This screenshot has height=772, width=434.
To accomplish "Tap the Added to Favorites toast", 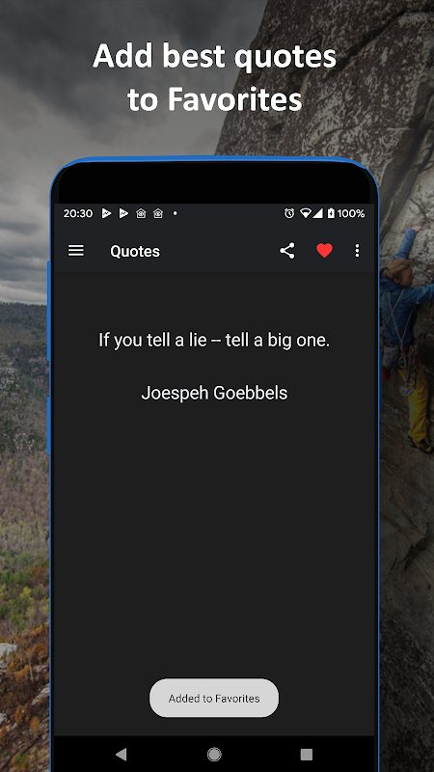I will pos(214,698).
